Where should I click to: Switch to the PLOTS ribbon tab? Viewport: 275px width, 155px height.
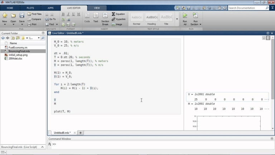(x=30, y=8)
